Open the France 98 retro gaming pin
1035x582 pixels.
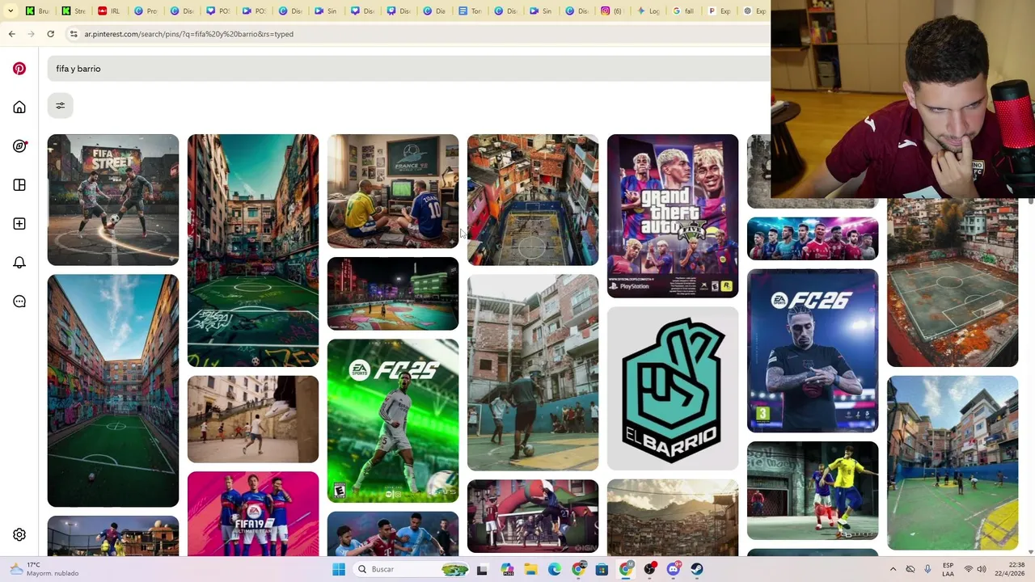(393, 192)
